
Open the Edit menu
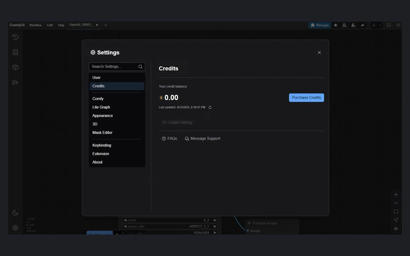[50, 25]
